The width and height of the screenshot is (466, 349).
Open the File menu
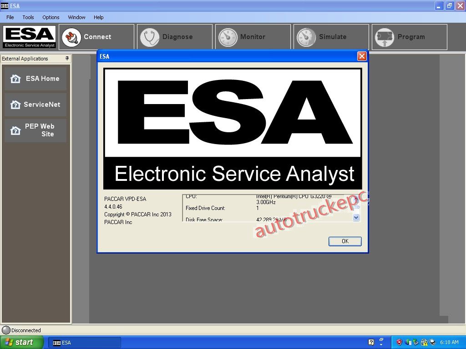10,17
